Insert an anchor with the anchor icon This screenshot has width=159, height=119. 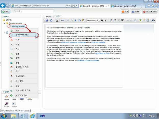[135, 20]
